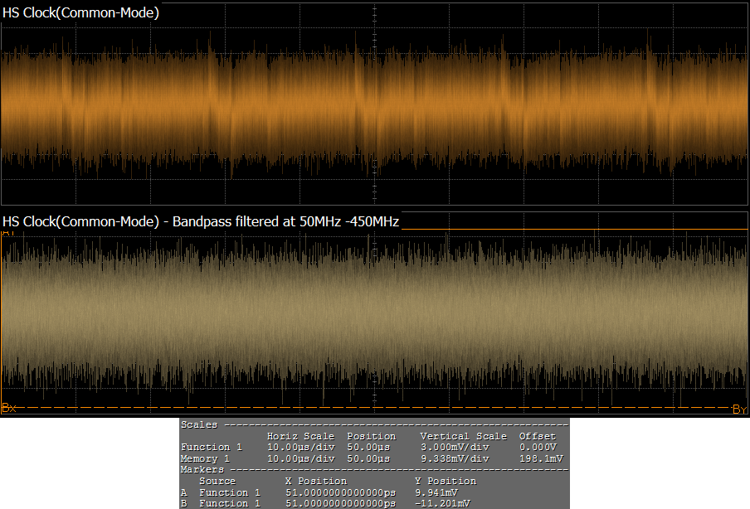Click the 'Horiz Scale' column header
Image resolution: width=750 pixels, height=509 pixels.
coord(300,436)
